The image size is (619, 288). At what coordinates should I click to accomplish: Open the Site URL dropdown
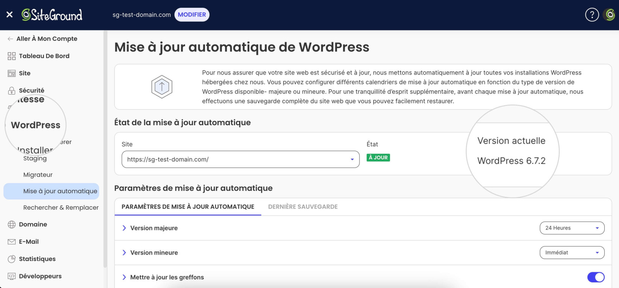241,159
